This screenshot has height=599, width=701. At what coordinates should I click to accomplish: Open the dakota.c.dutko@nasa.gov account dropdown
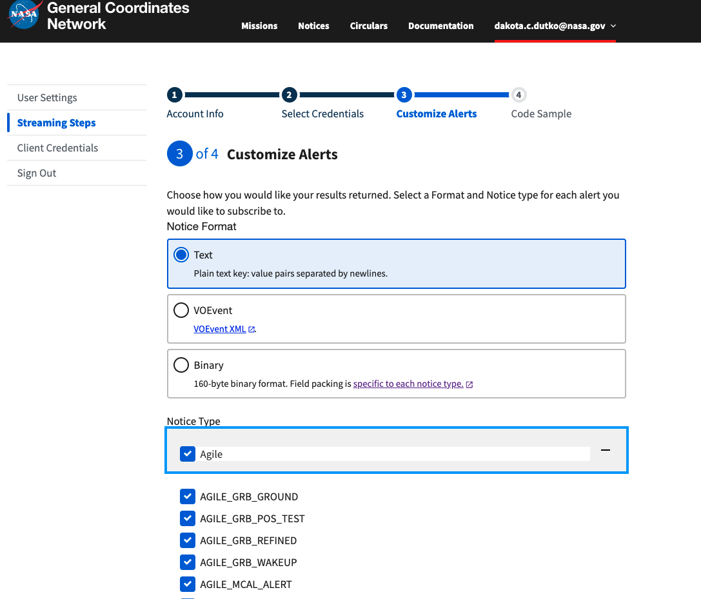pos(551,26)
